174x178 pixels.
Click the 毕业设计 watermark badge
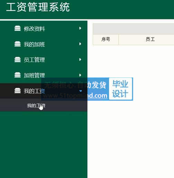120,89
